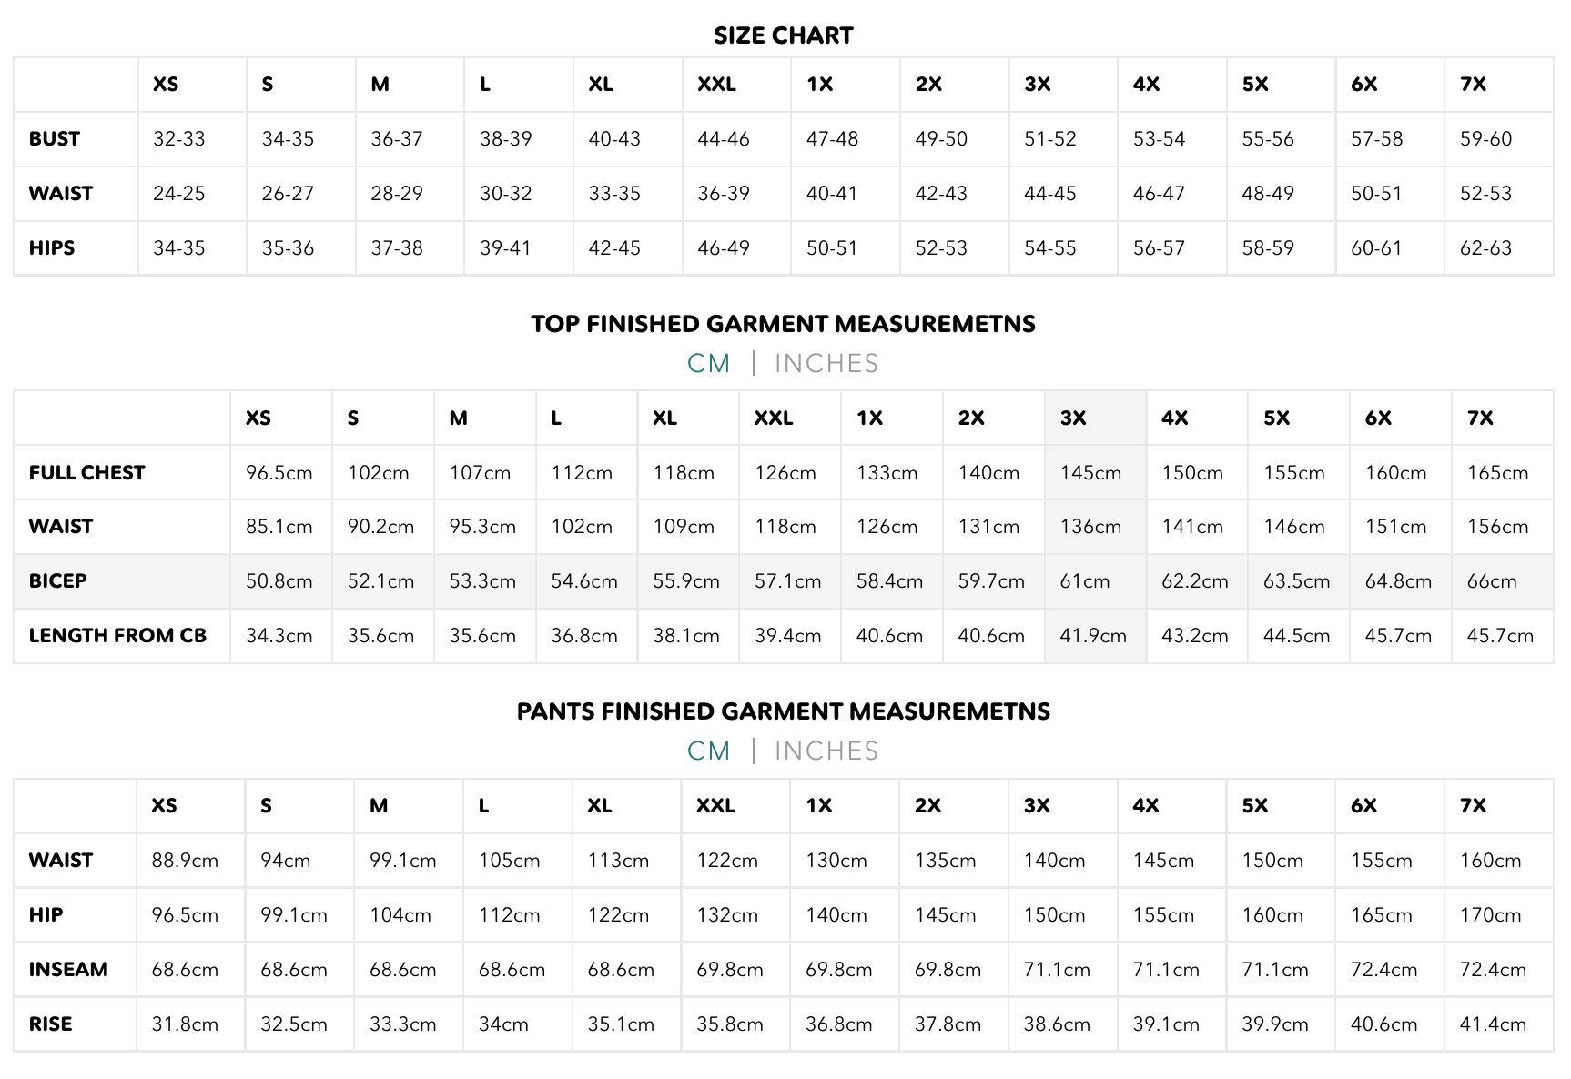This screenshot has width=1571, height=1079.
Task: Select the RISE row label
Action: (50, 1024)
